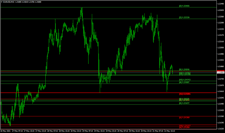Click the 19 May 23:15 time label
225x133 pixels.
coord(111,131)
